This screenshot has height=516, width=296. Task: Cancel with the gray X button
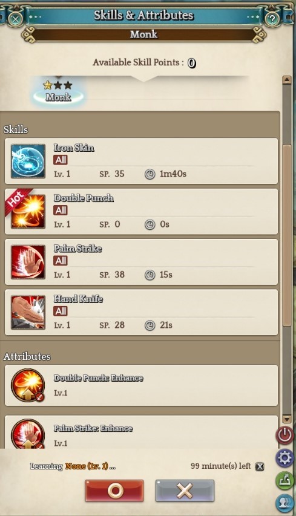185,491
